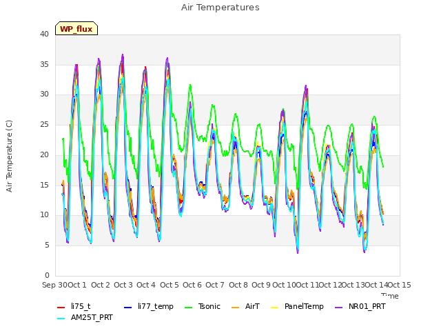
Task: Click the Air Temperature (C) axis label
Action: pyautogui.click(x=9, y=157)
